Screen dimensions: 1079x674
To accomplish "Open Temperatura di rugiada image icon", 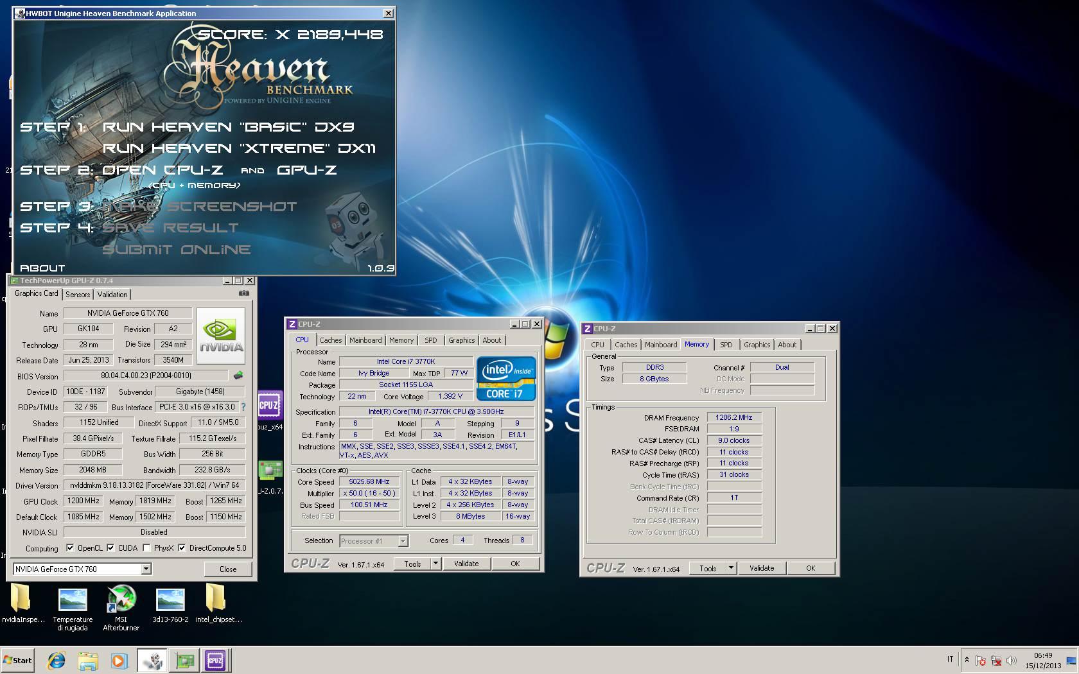I will (x=73, y=609).
